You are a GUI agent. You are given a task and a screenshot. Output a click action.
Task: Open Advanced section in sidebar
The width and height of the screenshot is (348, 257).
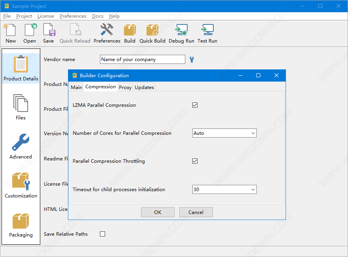pyautogui.click(x=21, y=146)
